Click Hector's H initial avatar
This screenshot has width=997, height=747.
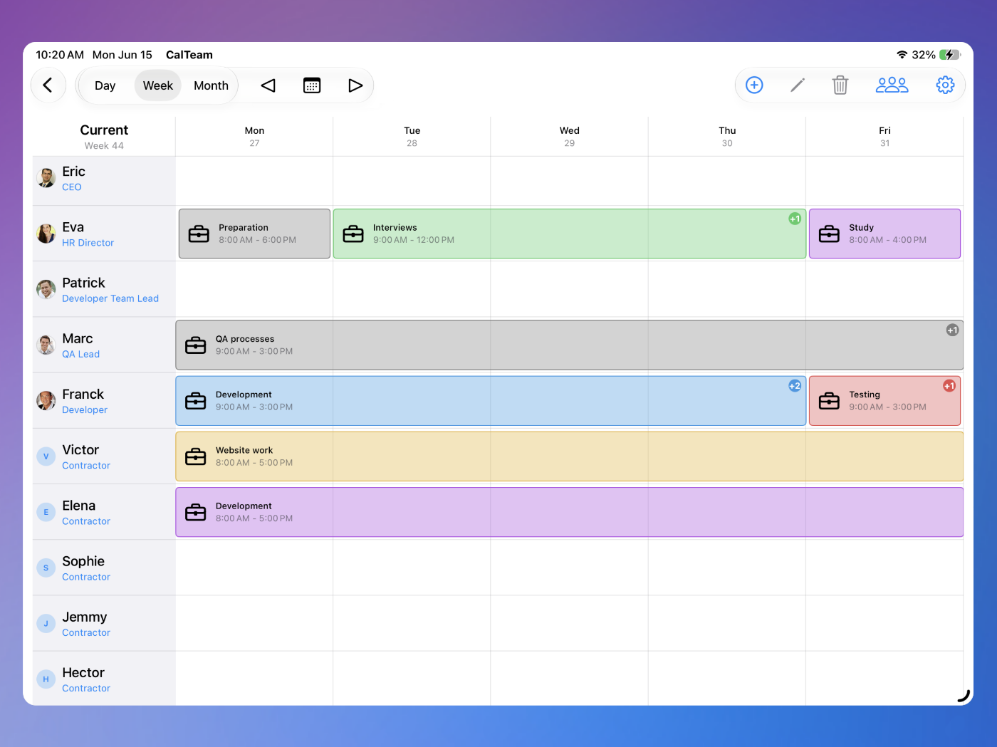tap(46, 679)
